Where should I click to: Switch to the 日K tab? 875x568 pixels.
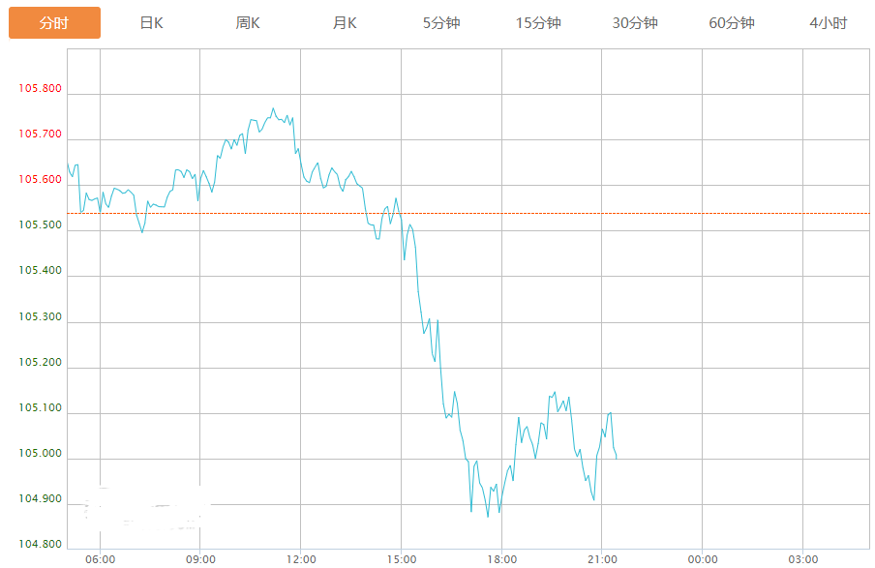pyautogui.click(x=151, y=23)
